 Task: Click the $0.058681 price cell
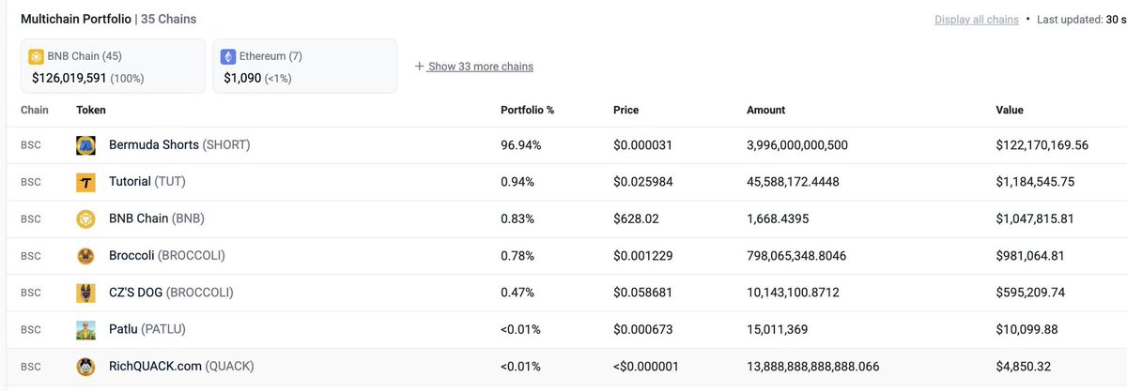click(642, 293)
